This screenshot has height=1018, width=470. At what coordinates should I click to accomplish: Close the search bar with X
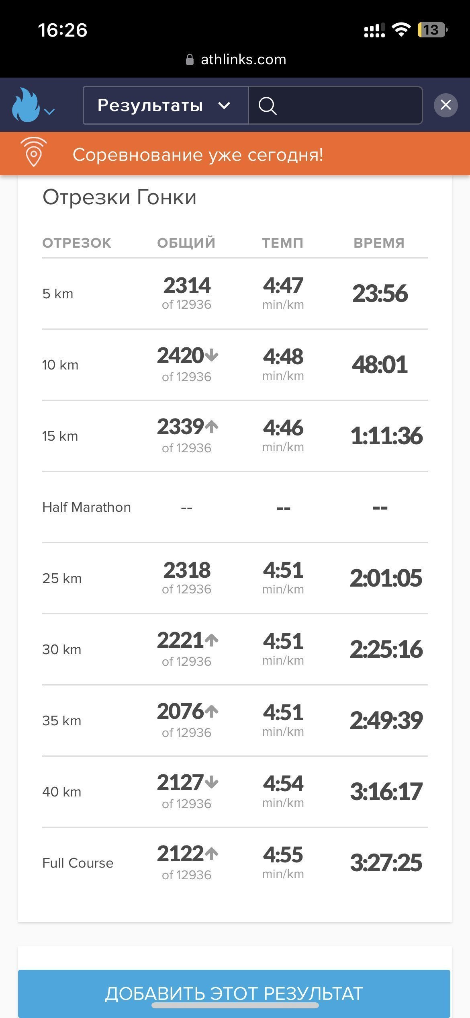[445, 105]
